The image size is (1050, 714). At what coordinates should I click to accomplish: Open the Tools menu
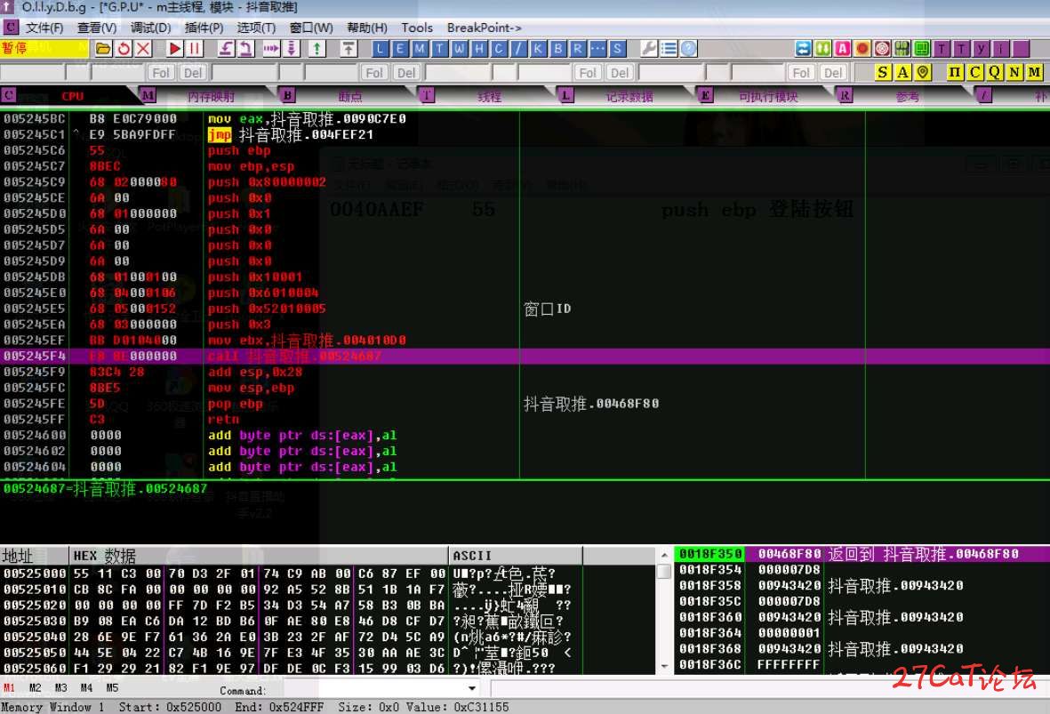point(416,28)
